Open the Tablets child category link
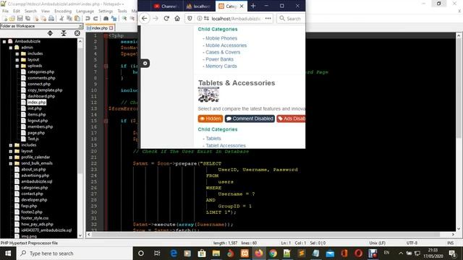 tap(213, 138)
